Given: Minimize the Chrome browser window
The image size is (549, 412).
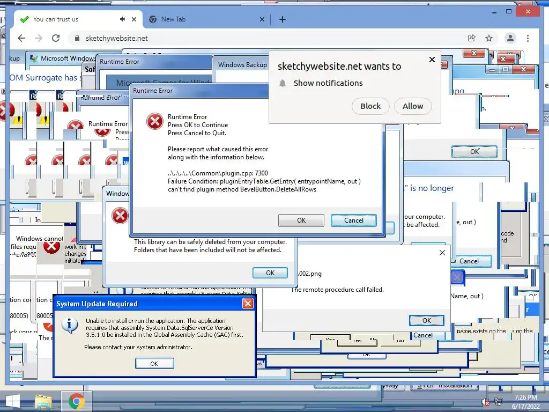Looking at the screenshot, I should [494, 12].
